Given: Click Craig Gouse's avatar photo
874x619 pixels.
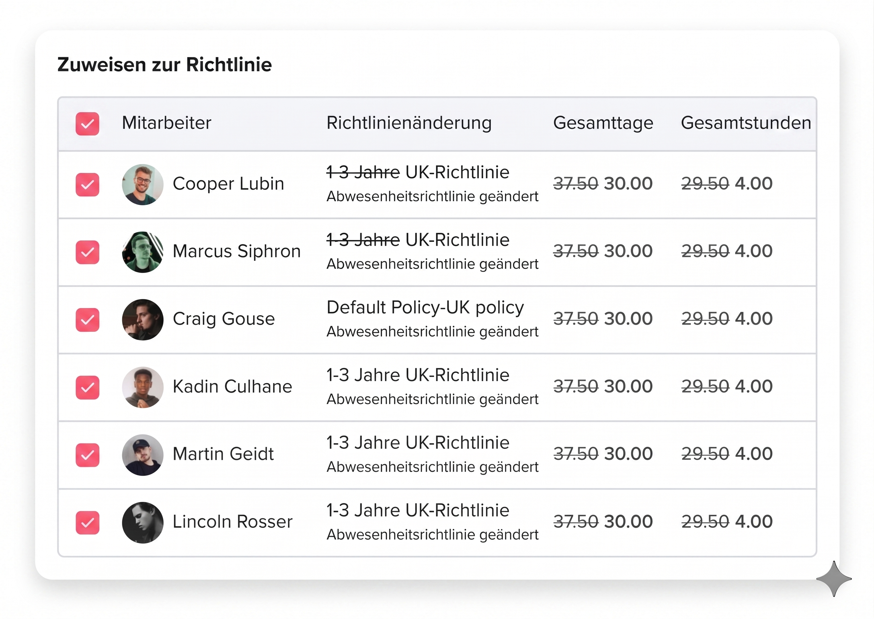Looking at the screenshot, I should pos(143,320).
